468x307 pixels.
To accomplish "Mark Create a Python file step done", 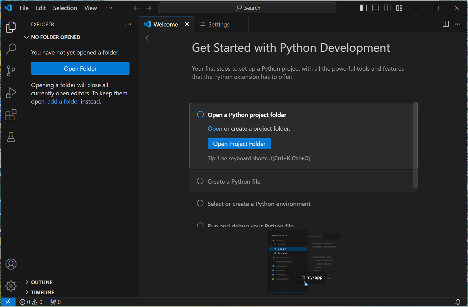I will (x=200, y=181).
